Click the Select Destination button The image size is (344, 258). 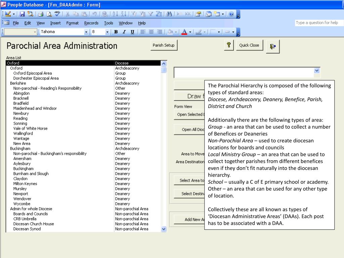189,194
